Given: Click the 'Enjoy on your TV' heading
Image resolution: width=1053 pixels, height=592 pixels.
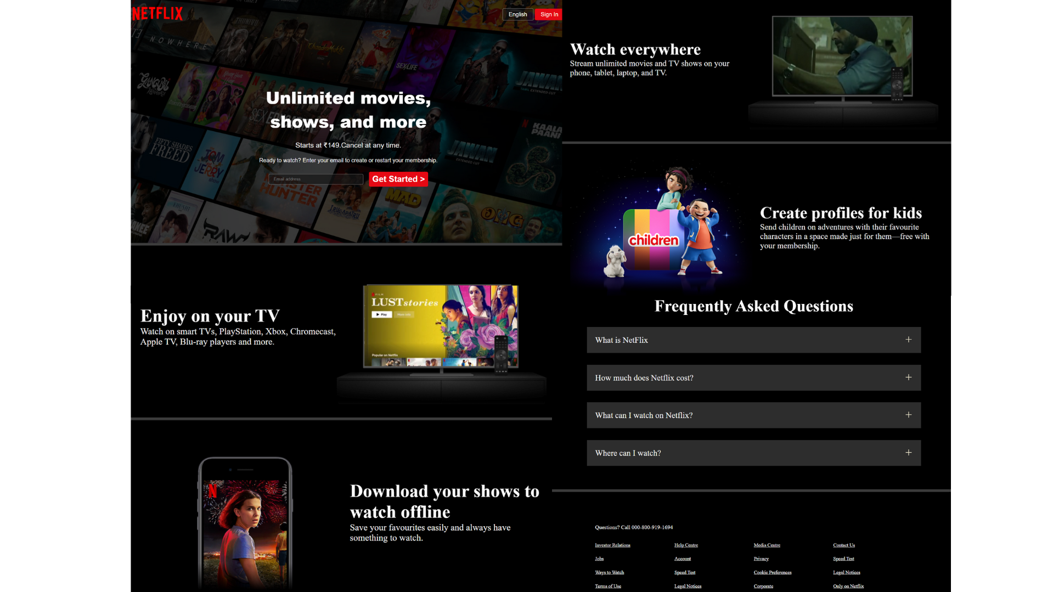Looking at the screenshot, I should click(x=210, y=316).
